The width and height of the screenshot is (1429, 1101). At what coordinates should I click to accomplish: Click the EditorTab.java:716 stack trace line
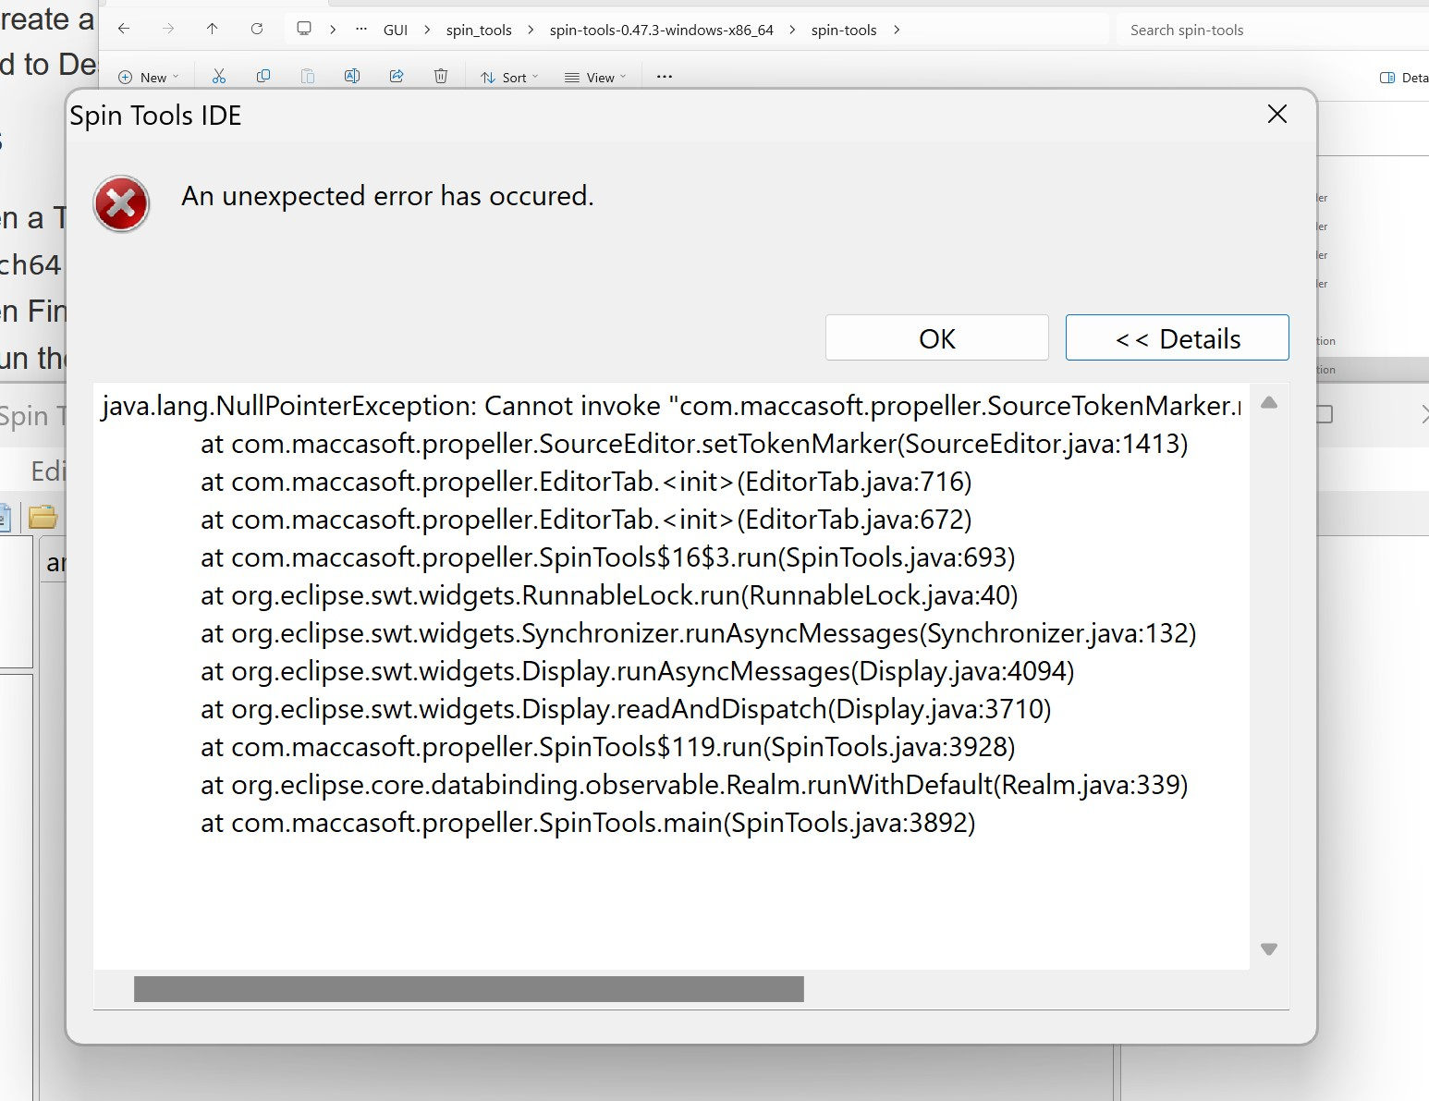tap(586, 482)
